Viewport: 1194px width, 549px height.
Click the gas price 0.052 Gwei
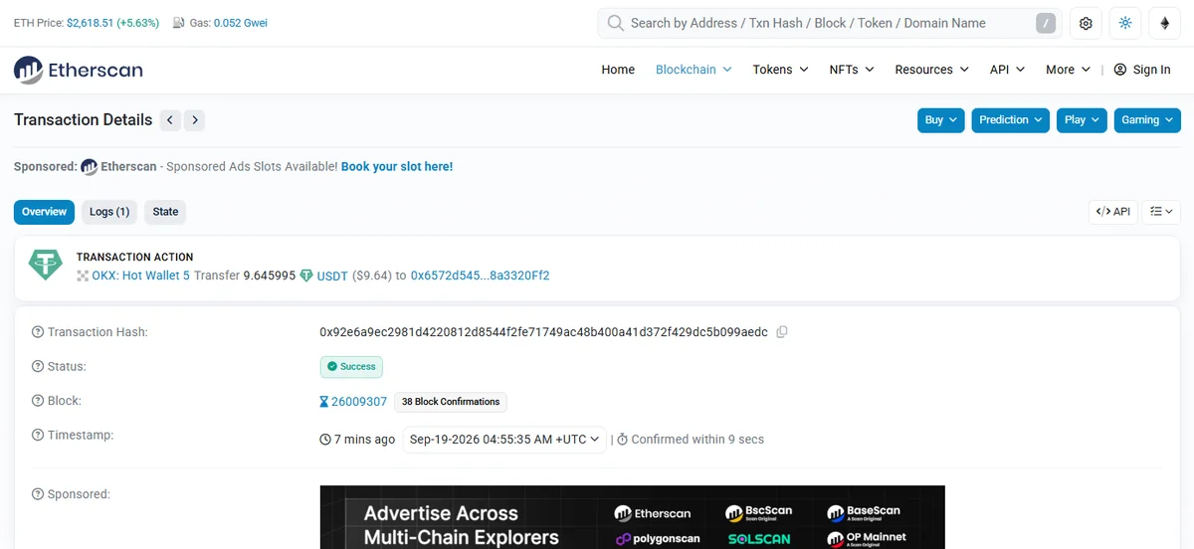241,23
